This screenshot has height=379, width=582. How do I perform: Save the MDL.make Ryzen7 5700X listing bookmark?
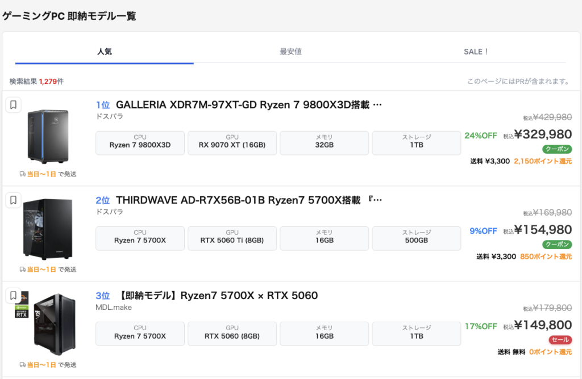[14, 296]
